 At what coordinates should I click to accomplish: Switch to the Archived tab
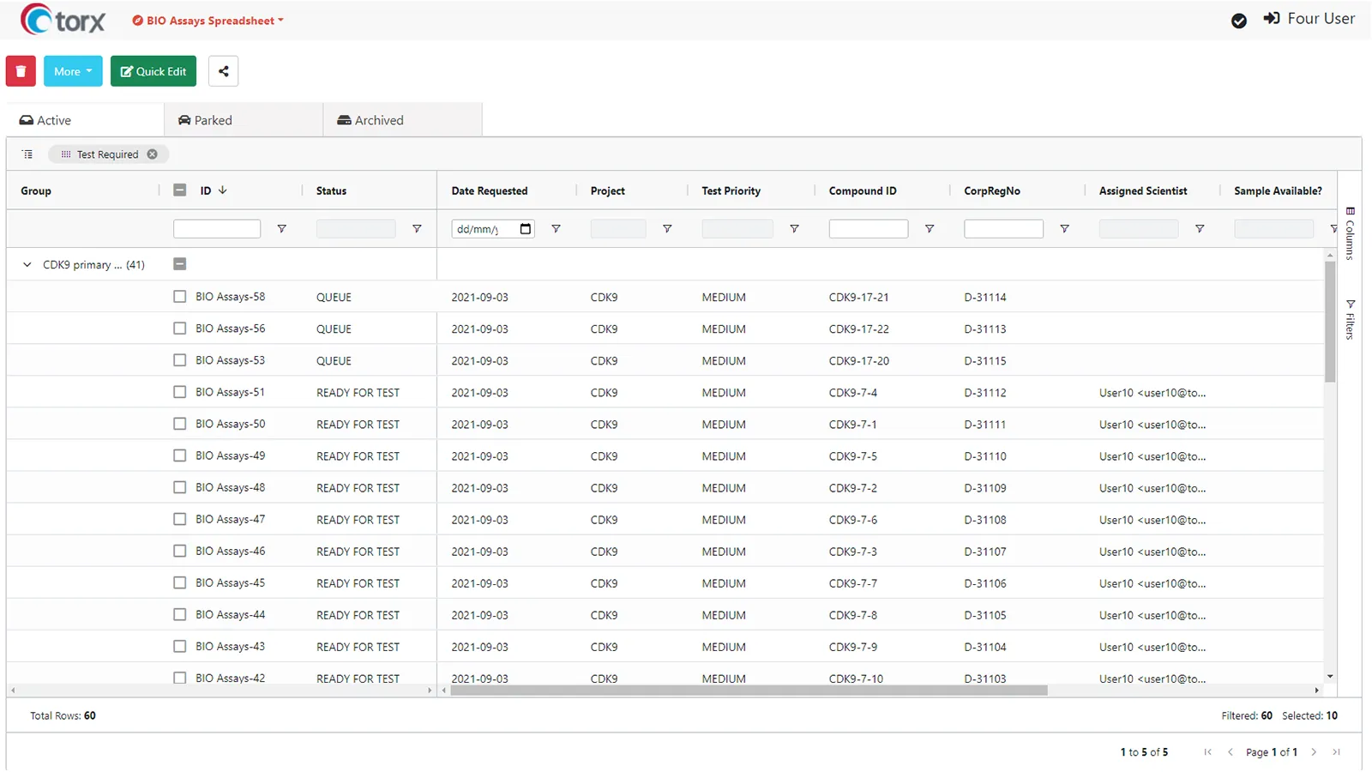pos(370,120)
